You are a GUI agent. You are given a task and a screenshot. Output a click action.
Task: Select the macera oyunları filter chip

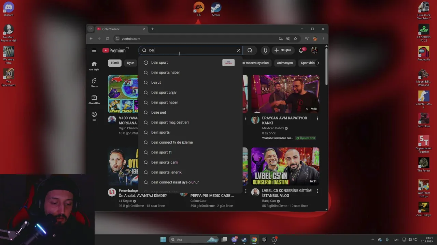[256, 63]
